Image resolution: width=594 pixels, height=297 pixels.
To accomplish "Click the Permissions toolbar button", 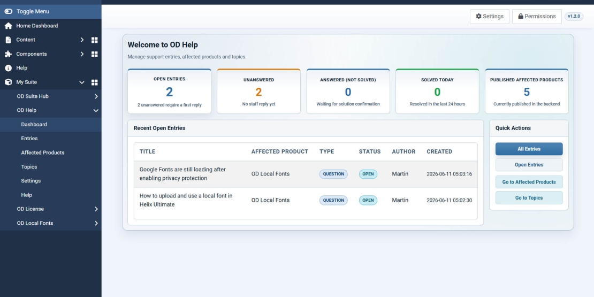I will coord(537,16).
